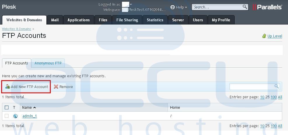Set top entries per page to 100

coord(274,97)
